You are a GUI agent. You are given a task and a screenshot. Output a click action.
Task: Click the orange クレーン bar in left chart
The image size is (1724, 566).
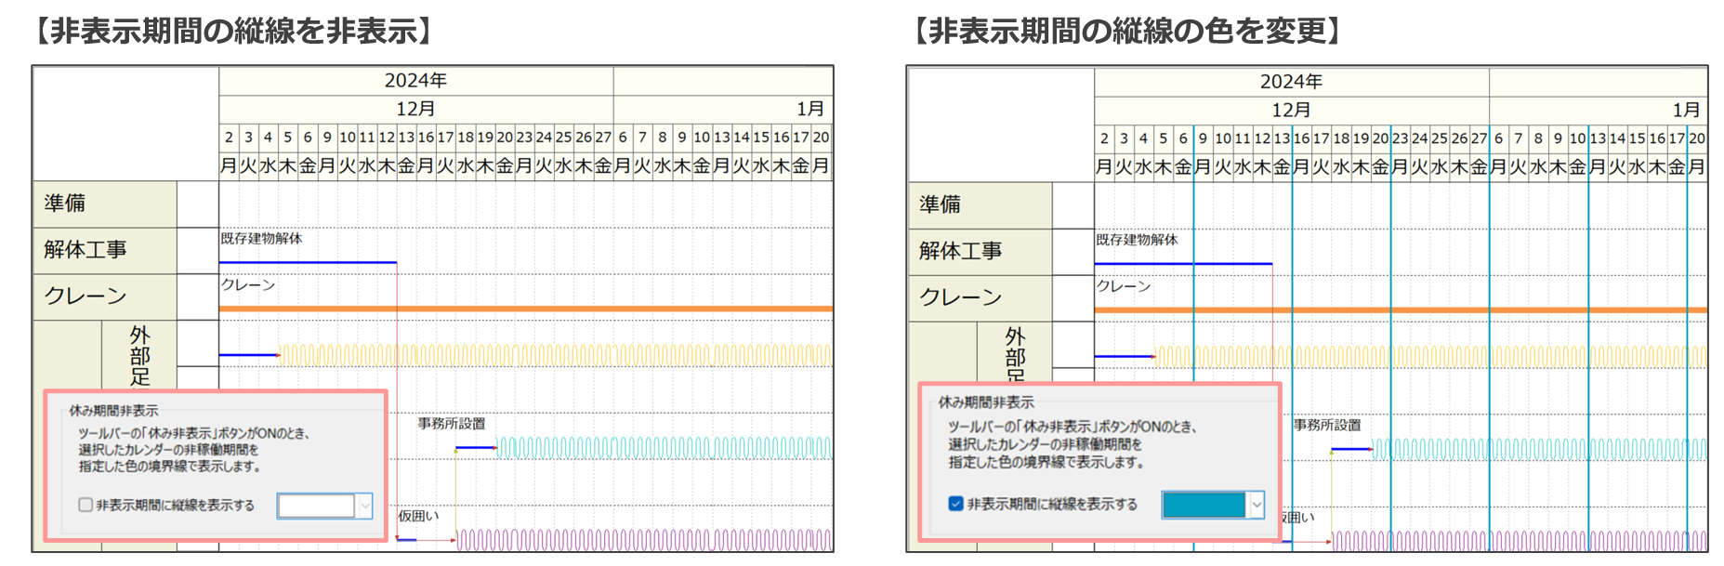(526, 309)
